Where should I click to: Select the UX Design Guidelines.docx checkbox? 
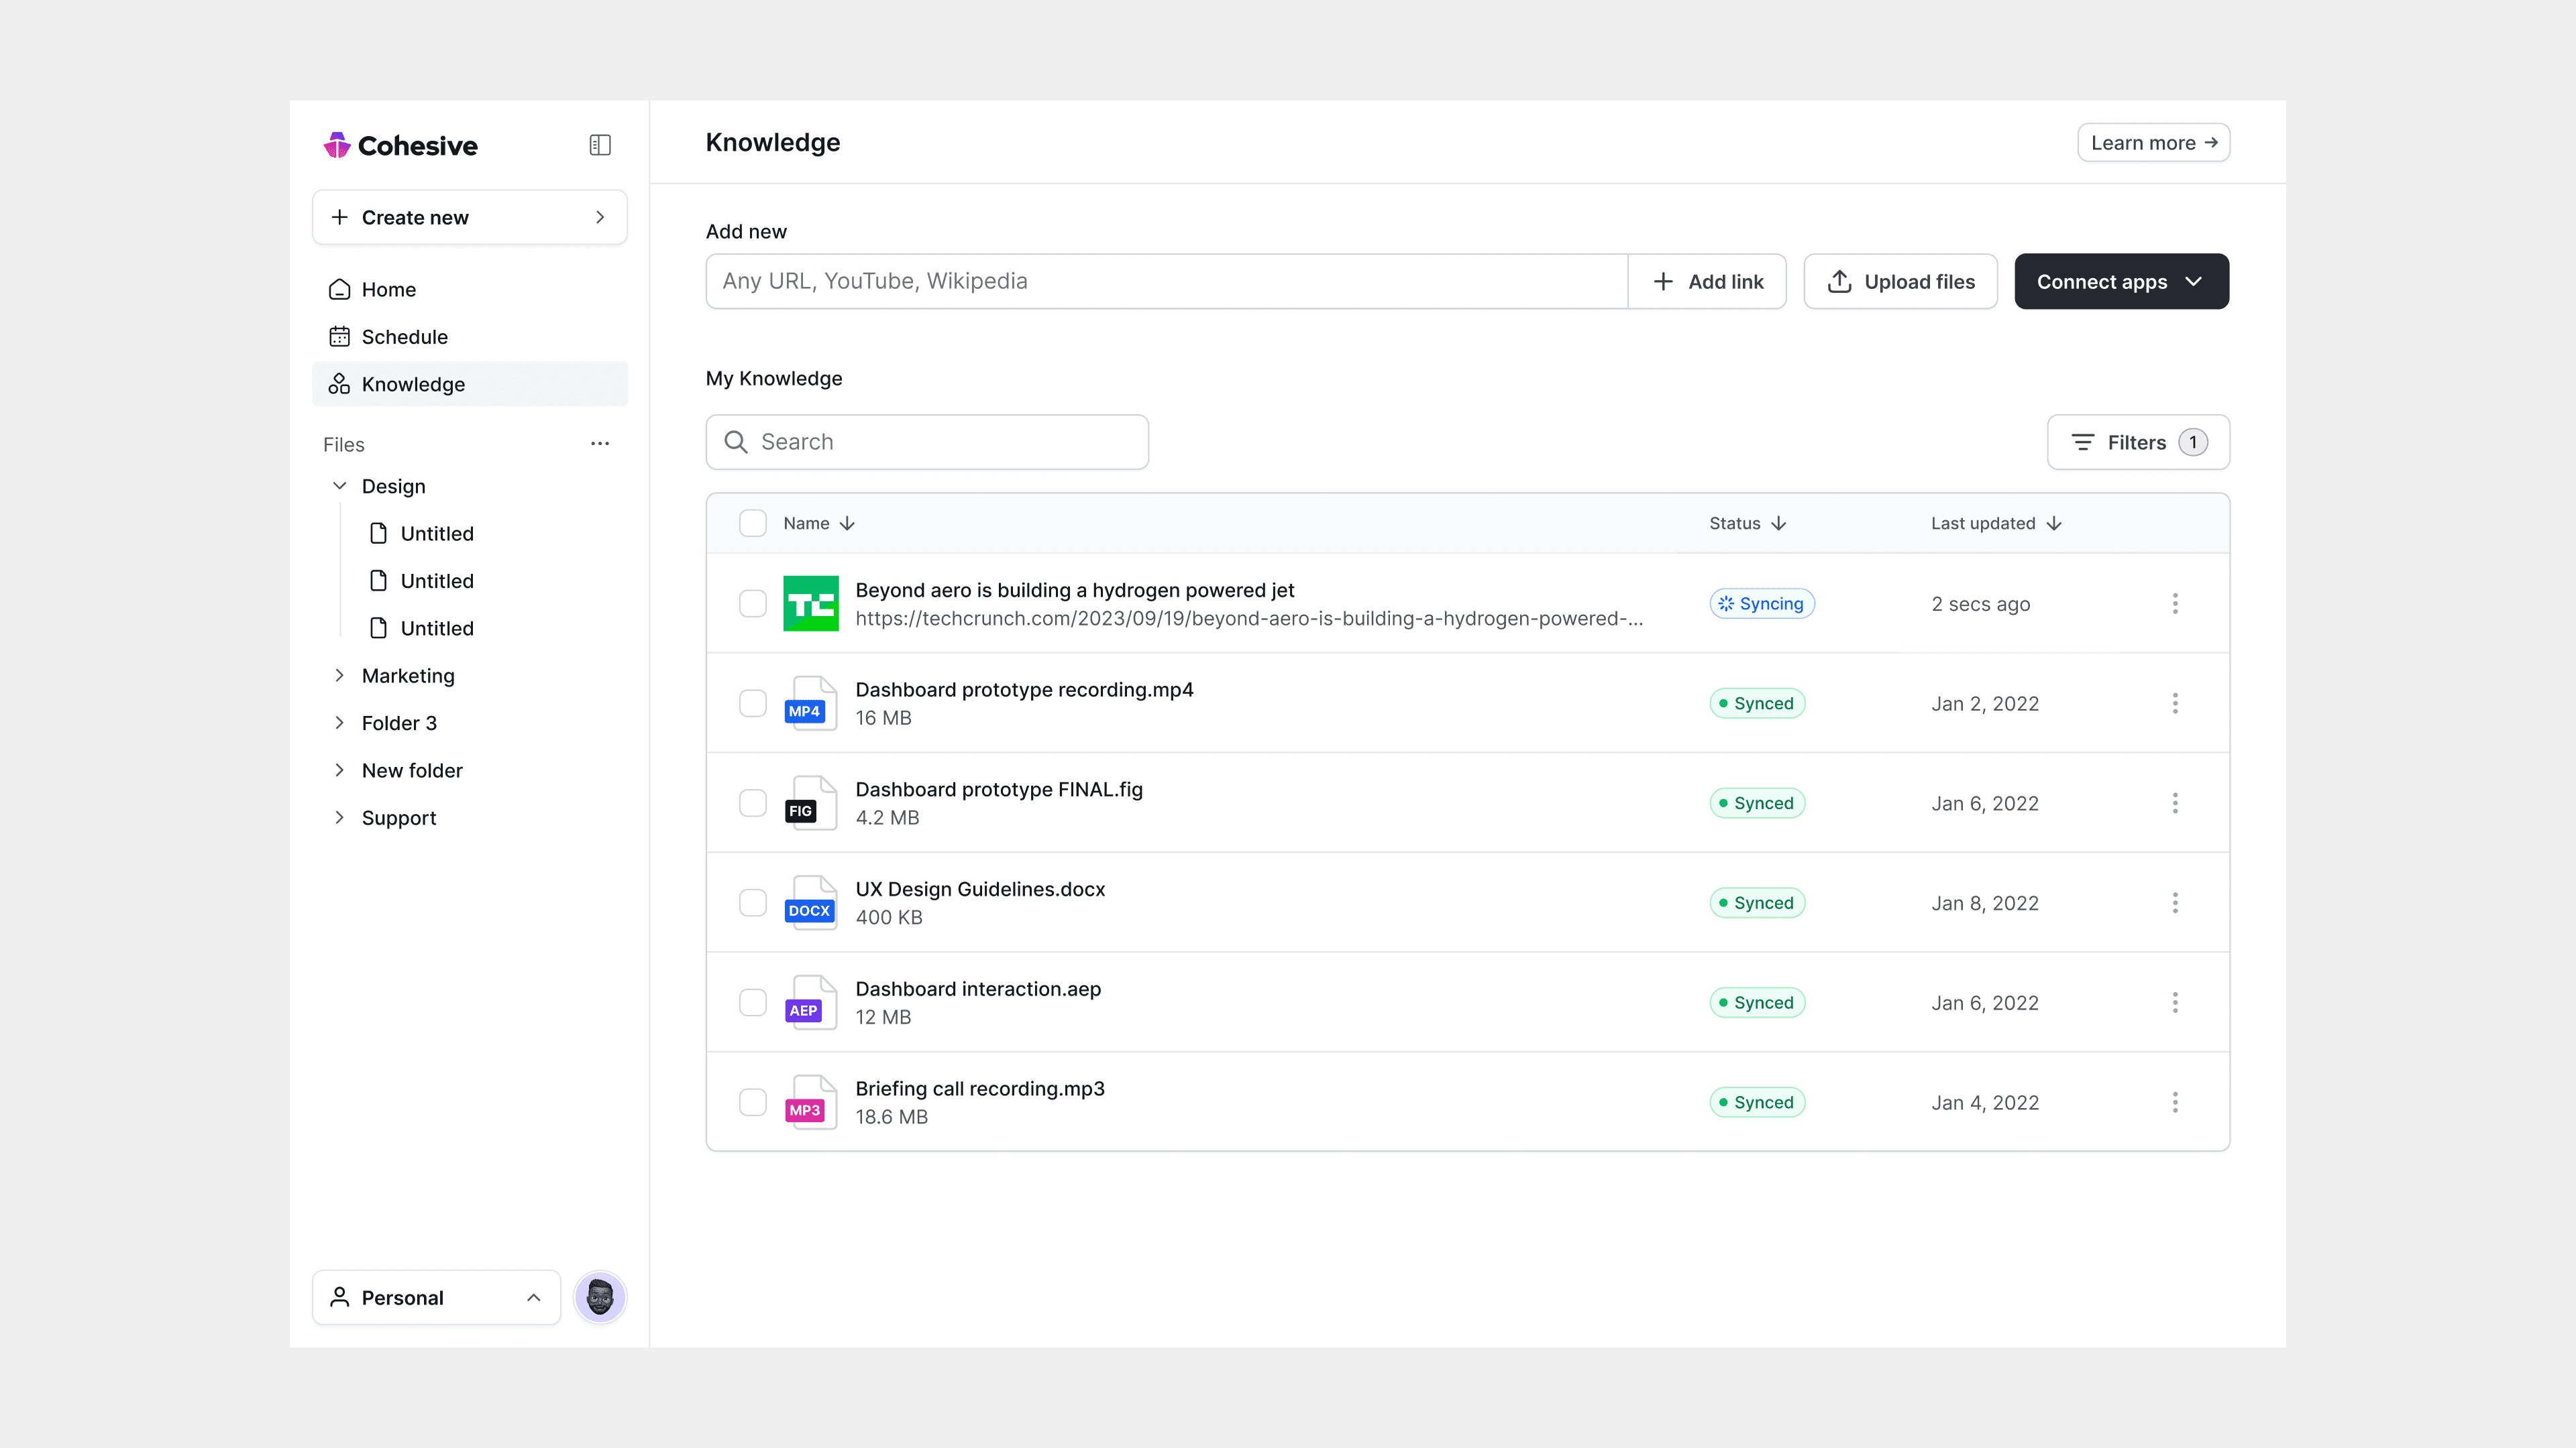[752, 904]
